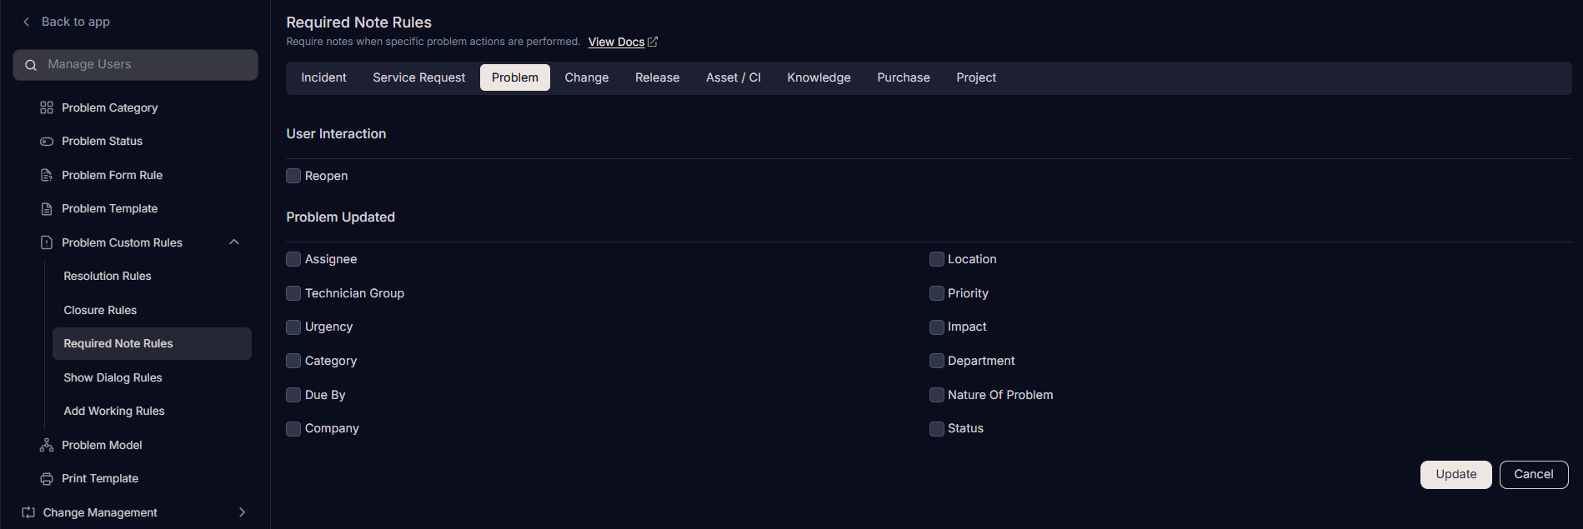Select the Change tab
The width and height of the screenshot is (1583, 529).
(587, 77)
